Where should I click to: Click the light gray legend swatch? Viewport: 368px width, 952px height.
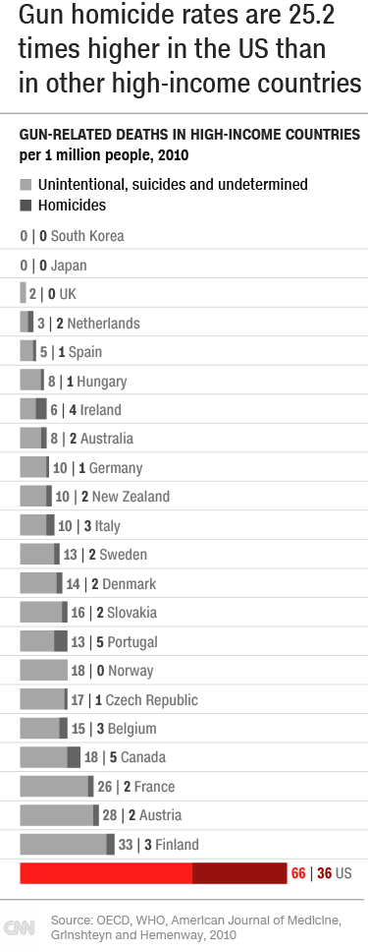coord(26,185)
